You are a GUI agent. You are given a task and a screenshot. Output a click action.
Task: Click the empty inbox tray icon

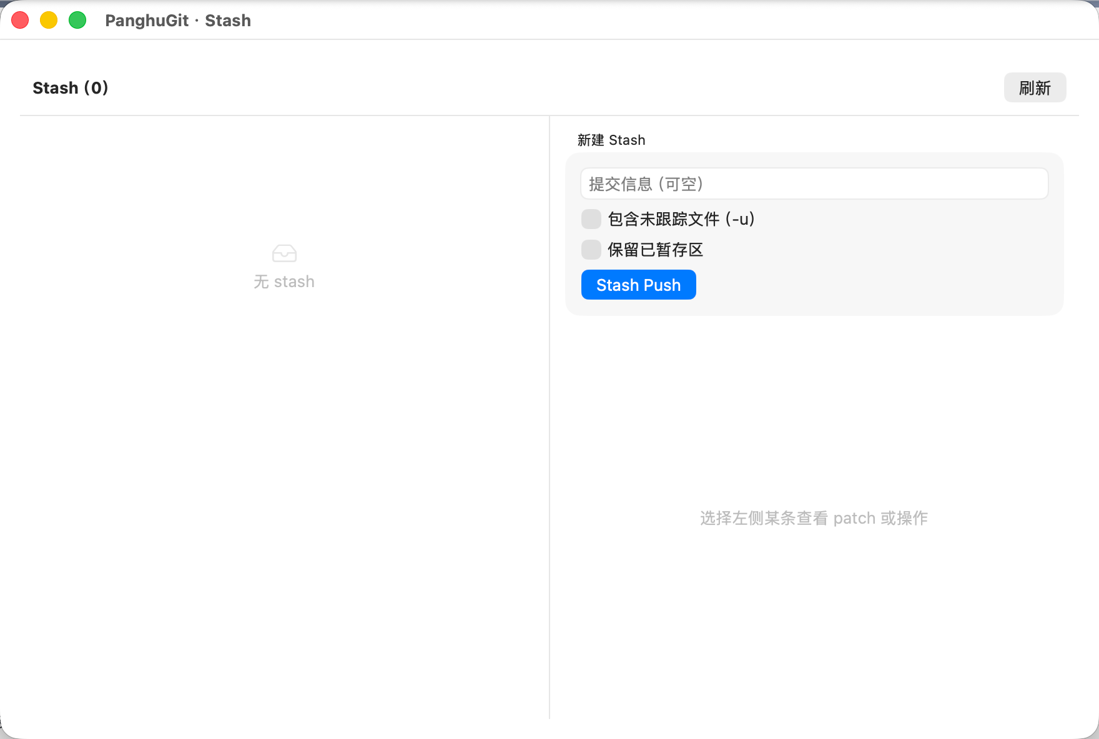click(x=284, y=253)
